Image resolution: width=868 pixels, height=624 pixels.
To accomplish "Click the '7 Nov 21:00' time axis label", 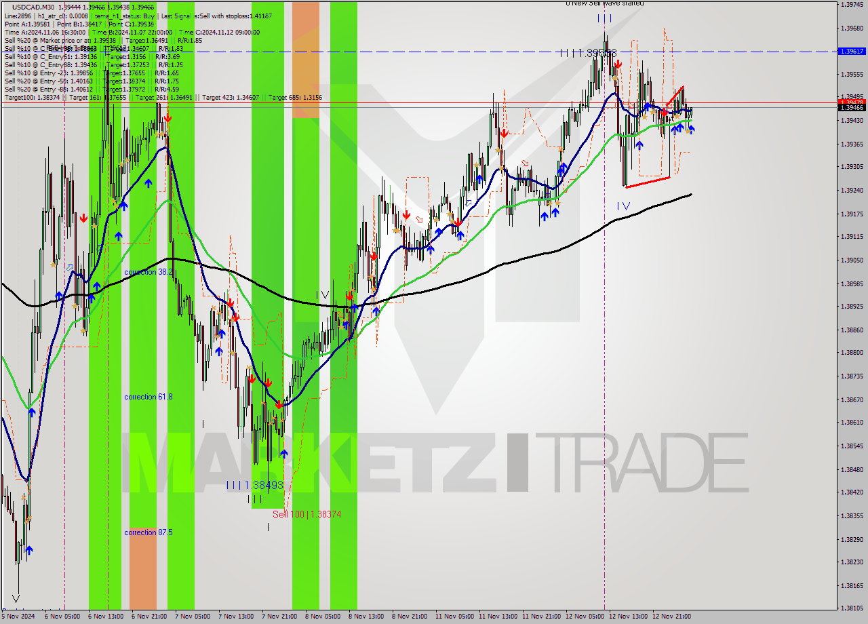I will tap(279, 617).
